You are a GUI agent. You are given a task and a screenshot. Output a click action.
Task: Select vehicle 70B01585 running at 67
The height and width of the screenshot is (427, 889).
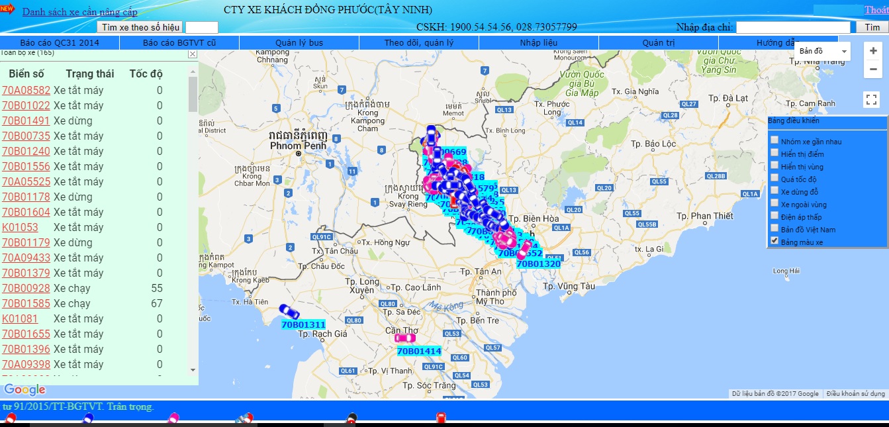(x=26, y=303)
